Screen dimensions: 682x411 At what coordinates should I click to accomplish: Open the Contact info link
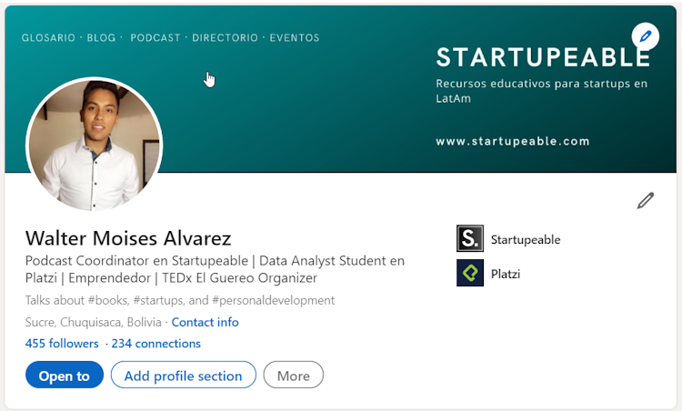[205, 322]
